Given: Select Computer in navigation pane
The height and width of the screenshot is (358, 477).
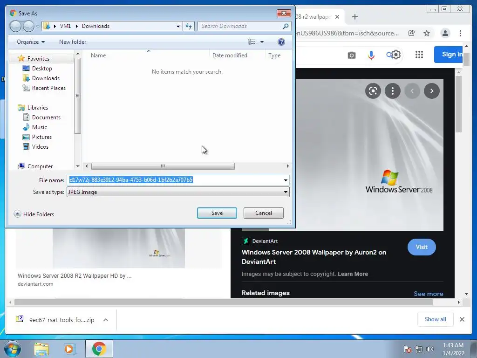Looking at the screenshot, I should click(x=40, y=166).
